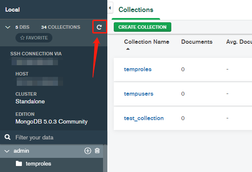Screen dimensions: 252x172
Task: Collapse the admin database chevron
Action: pyautogui.click(x=7, y=151)
